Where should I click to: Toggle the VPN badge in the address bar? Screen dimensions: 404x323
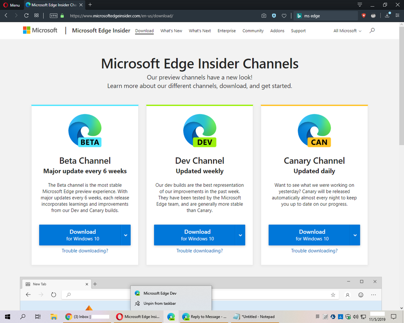point(53,16)
